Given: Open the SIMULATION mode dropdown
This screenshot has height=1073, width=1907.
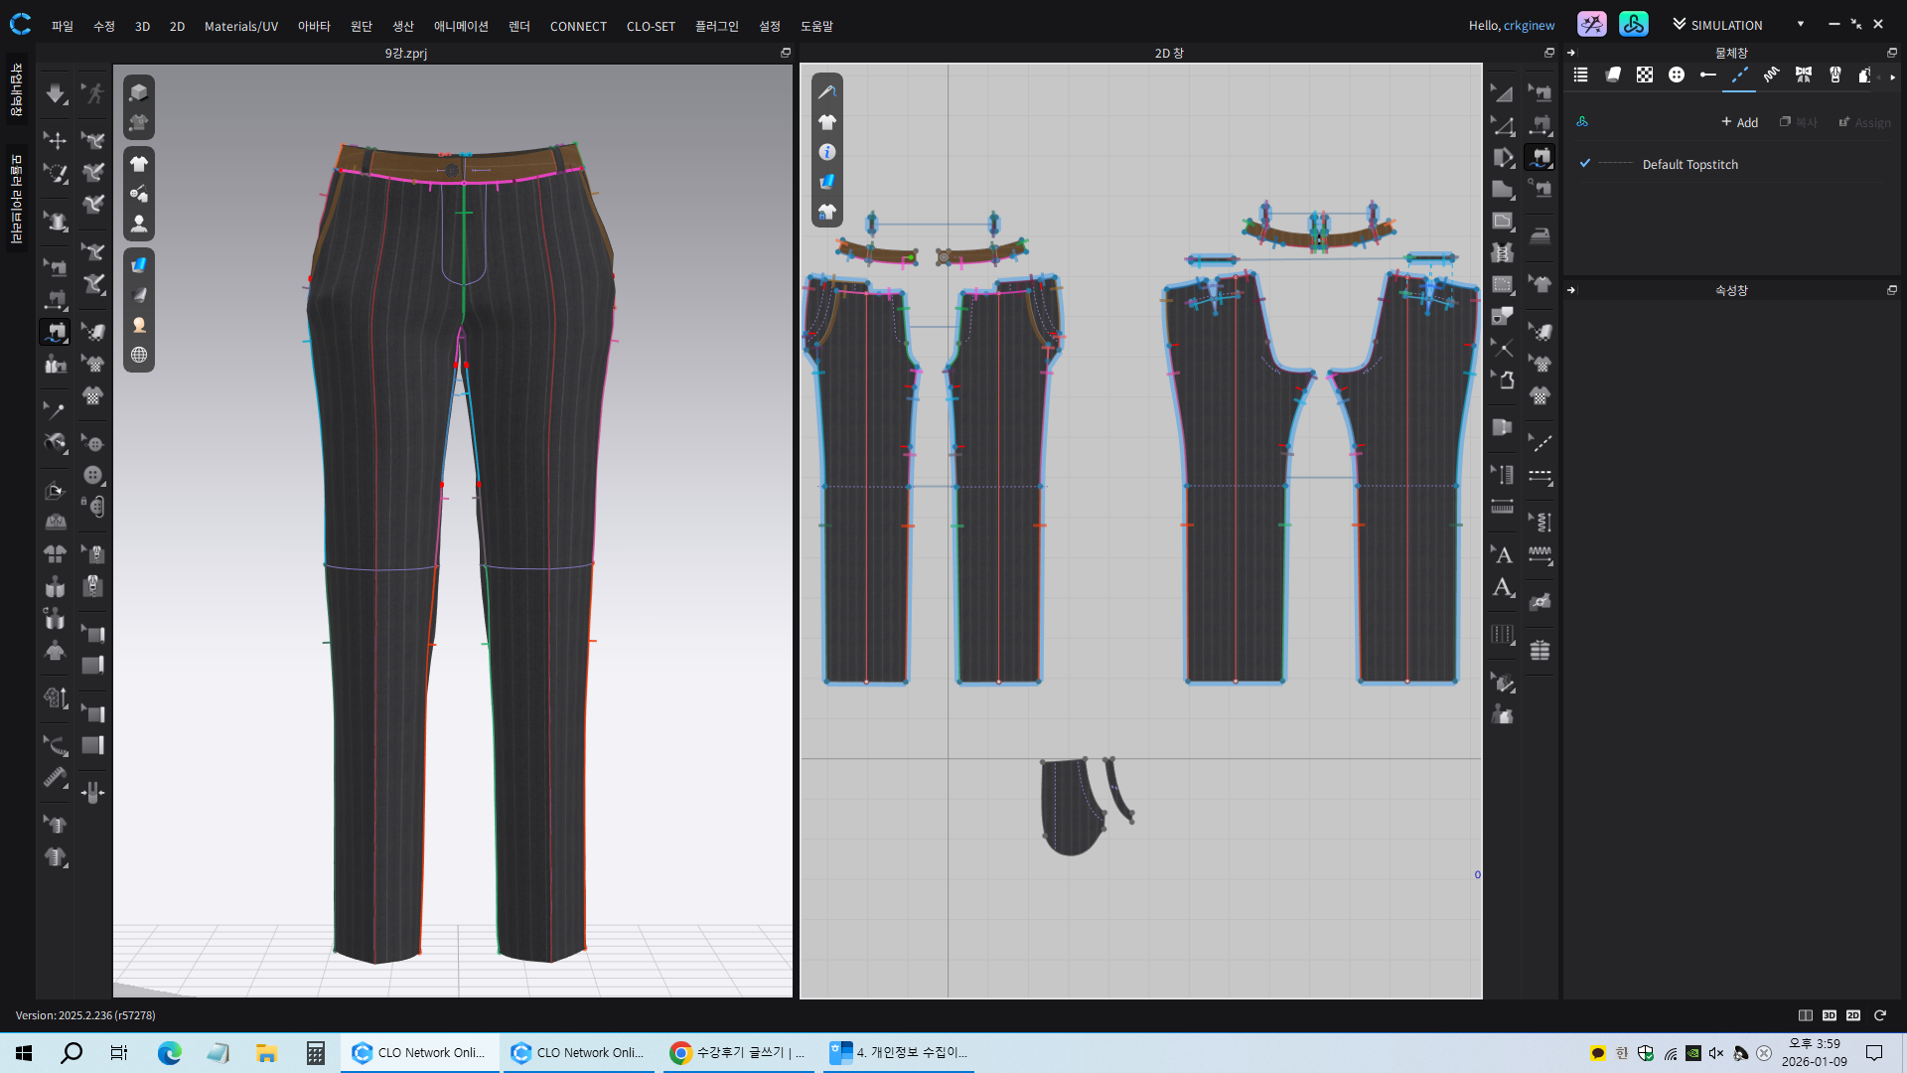Looking at the screenshot, I should click(1800, 25).
